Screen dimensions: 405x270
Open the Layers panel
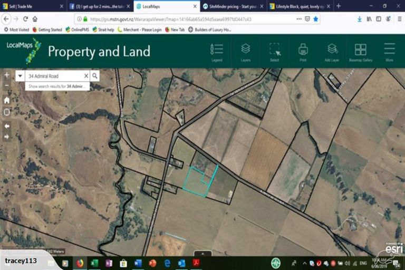click(x=245, y=52)
